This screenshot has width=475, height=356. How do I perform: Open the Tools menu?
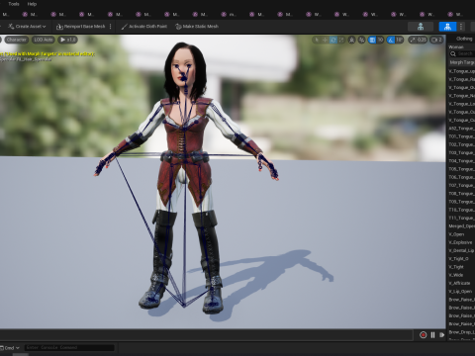click(x=14, y=4)
